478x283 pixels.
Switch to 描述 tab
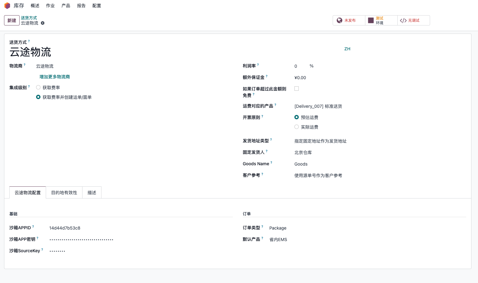tap(92, 193)
